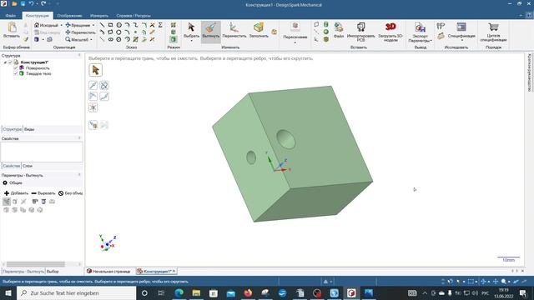The width and height of the screenshot is (534, 300).
Task: Open Firefox from the taskbar
Action: coord(248,292)
